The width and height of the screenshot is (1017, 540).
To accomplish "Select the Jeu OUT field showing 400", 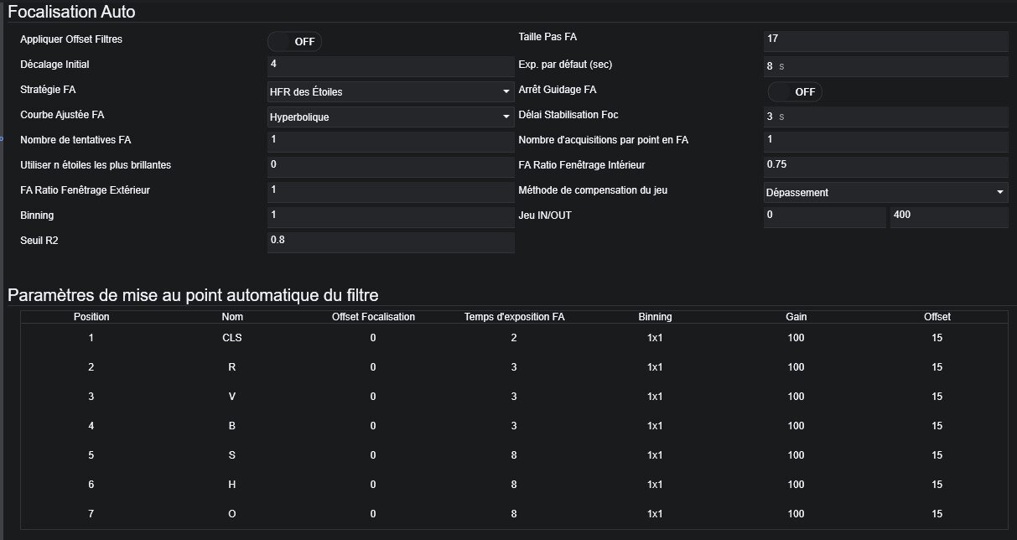I will (949, 217).
